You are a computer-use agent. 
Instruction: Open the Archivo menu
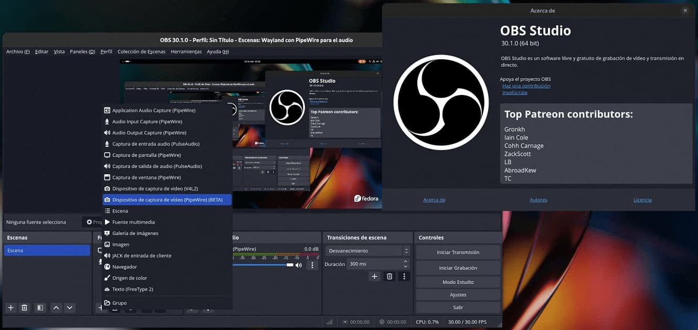tap(18, 51)
